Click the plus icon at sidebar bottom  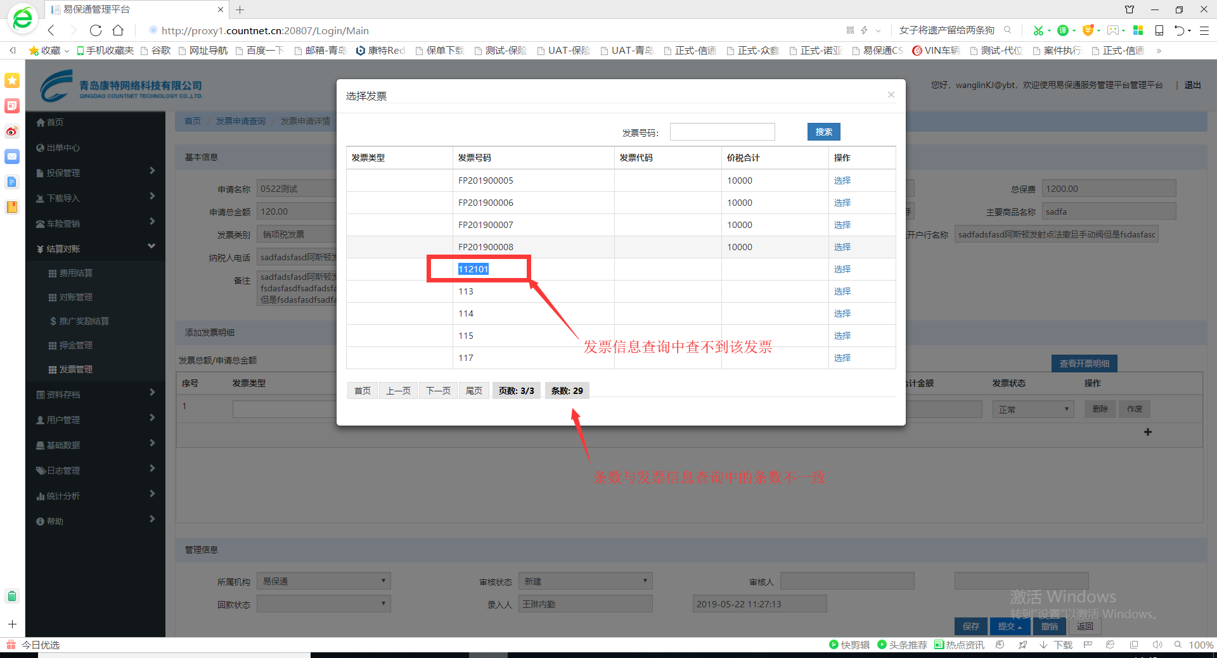coord(12,624)
